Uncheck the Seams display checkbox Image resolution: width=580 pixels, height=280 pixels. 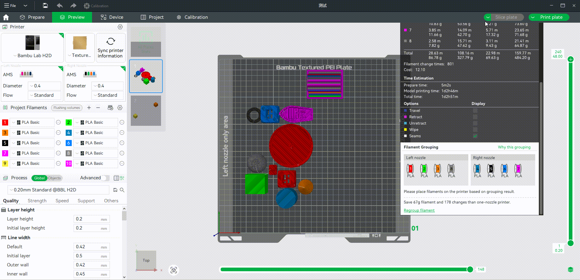click(475, 136)
